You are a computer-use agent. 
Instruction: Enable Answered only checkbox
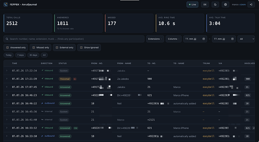pos(8,47)
